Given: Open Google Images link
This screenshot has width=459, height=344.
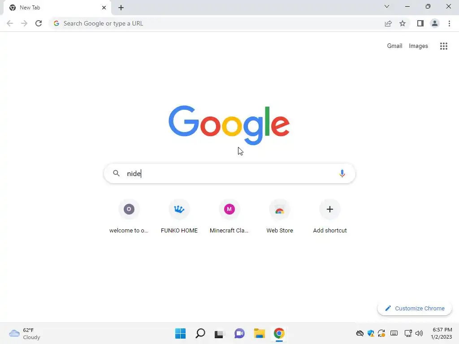Looking at the screenshot, I should 418,46.
